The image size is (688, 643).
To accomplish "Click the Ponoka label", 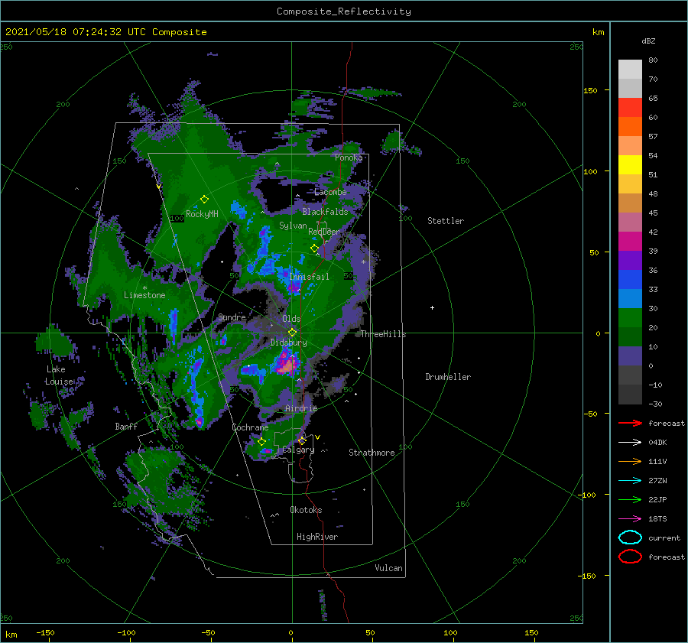I will tap(349, 158).
